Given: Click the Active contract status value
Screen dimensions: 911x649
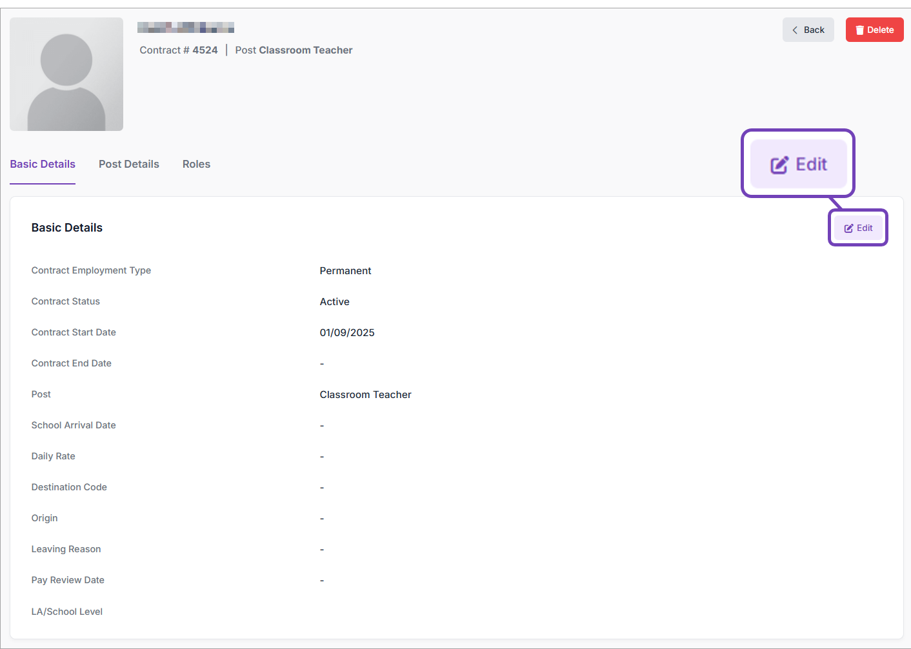Looking at the screenshot, I should coord(334,302).
